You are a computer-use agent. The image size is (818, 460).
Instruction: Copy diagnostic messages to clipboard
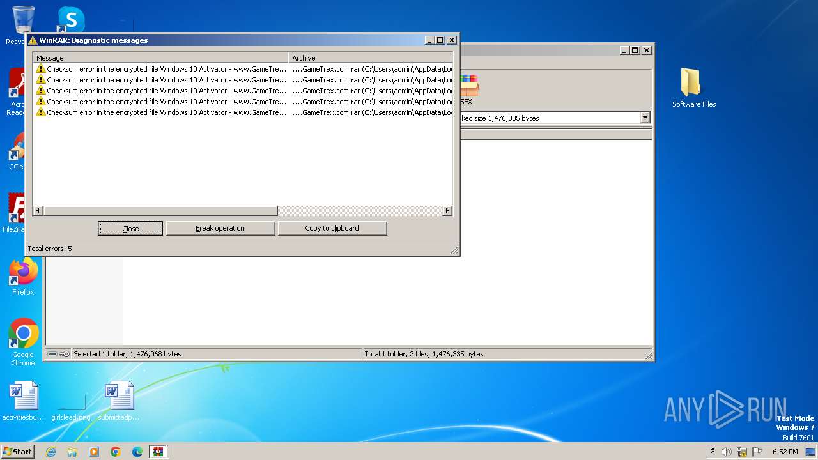coord(332,228)
